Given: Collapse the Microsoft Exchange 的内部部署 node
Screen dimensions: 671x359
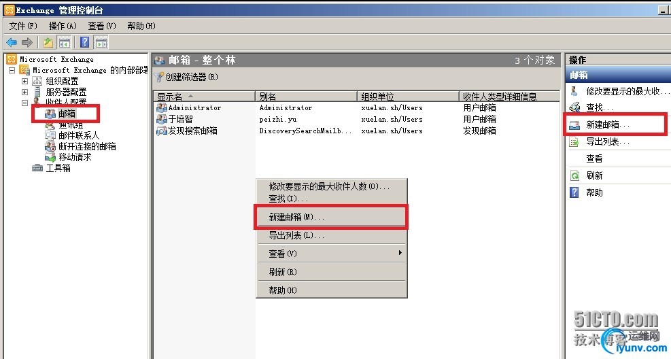Looking at the screenshot, I should click(x=12, y=70).
